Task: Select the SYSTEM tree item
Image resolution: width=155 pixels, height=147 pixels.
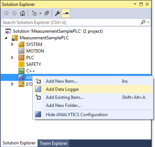Action: coord(34,44)
